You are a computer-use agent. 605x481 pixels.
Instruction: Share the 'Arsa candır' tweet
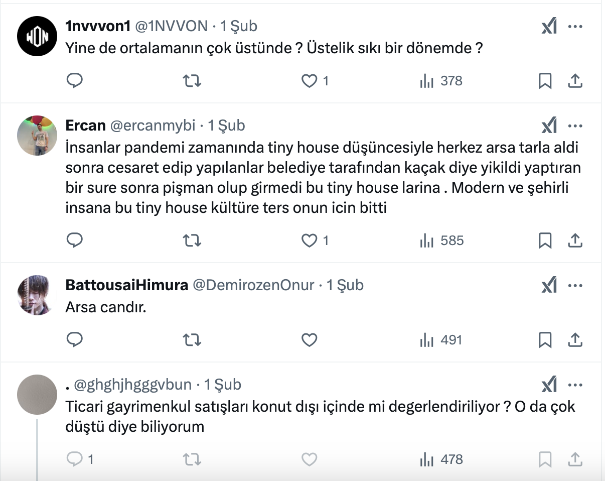pyautogui.click(x=575, y=340)
